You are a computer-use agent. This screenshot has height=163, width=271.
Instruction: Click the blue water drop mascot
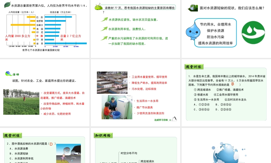tap(193, 31)
